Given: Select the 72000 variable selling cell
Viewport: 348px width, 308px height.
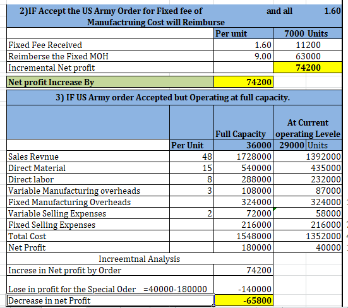Looking at the screenshot, I should [x=243, y=213].
